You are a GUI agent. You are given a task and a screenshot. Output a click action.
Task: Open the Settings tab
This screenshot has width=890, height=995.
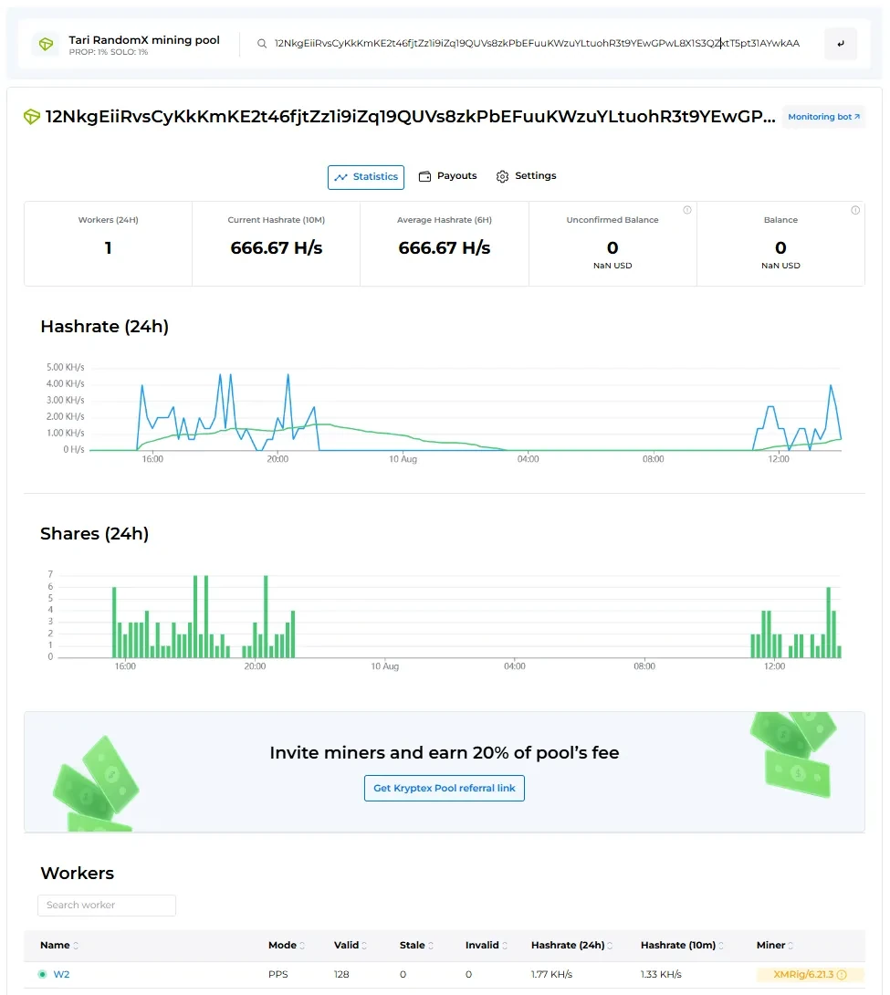click(527, 176)
